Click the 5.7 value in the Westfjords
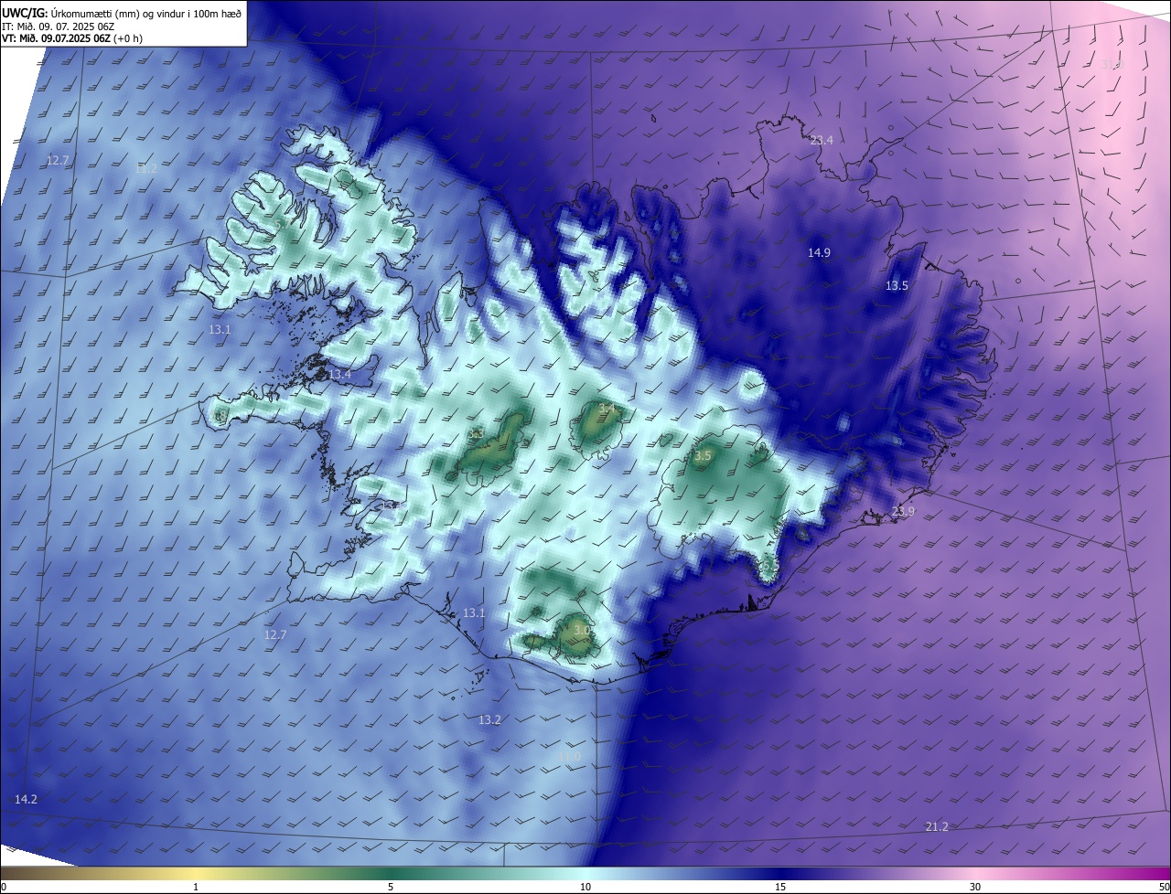 (x=281, y=225)
